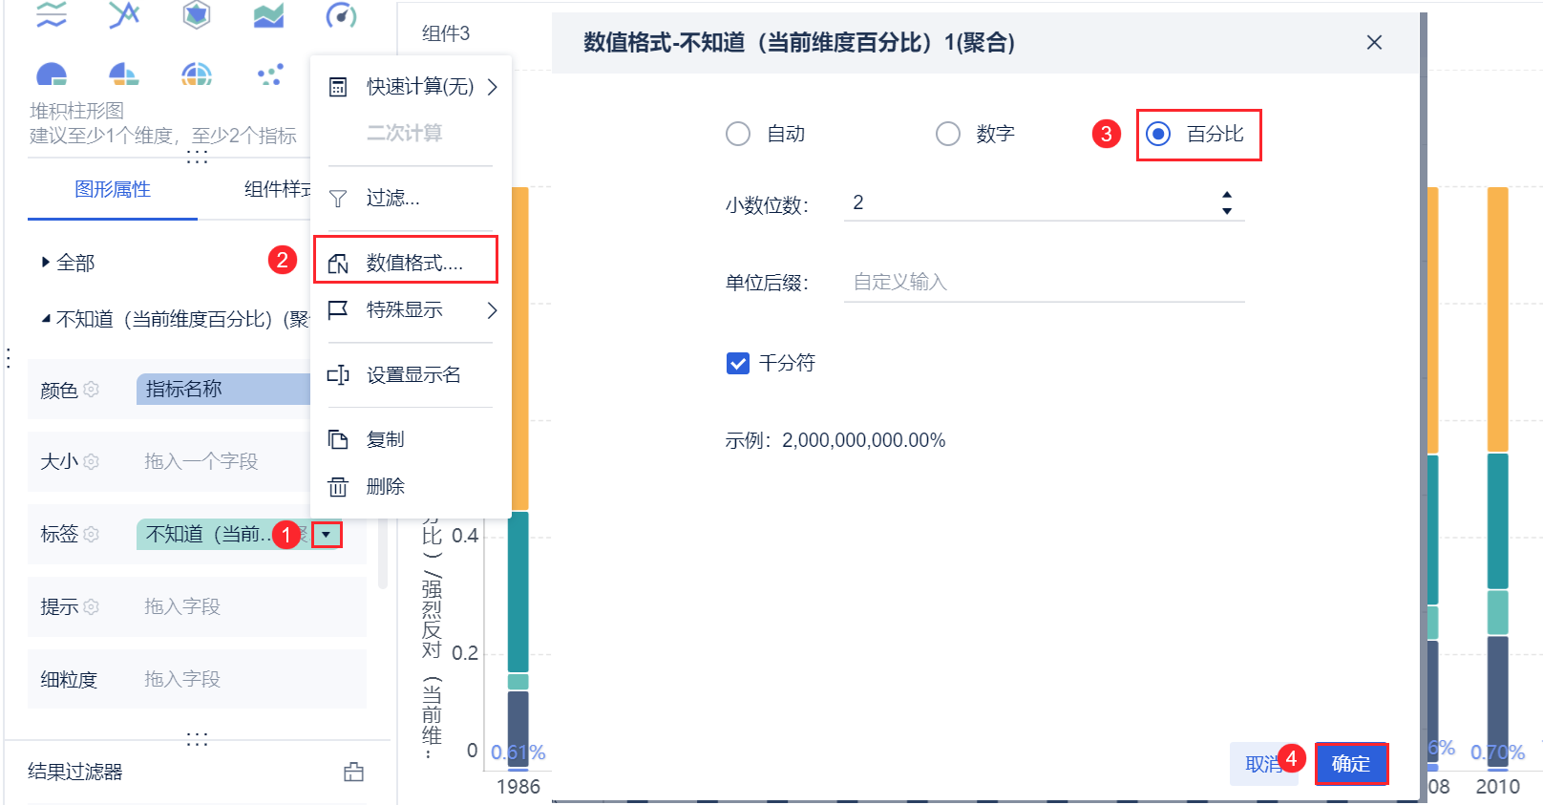Collapse the 不知道（当前维度百分比） section
Screen dimensions: 1543x805
46,319
